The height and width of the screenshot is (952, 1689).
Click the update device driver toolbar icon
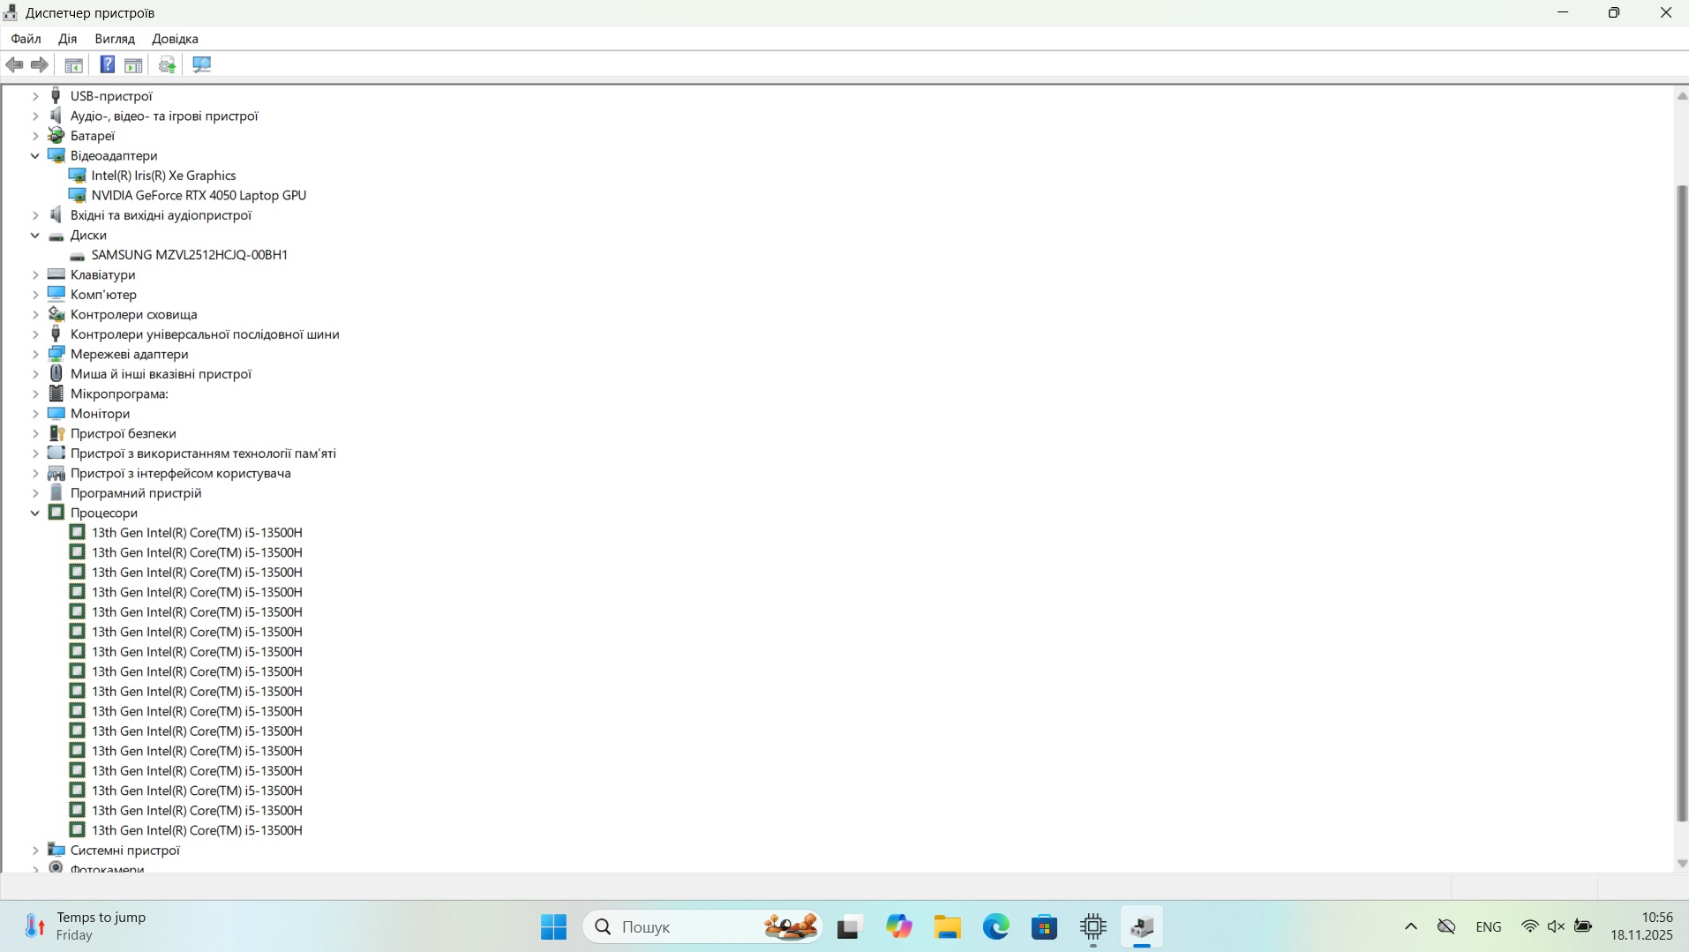pyautogui.click(x=167, y=64)
